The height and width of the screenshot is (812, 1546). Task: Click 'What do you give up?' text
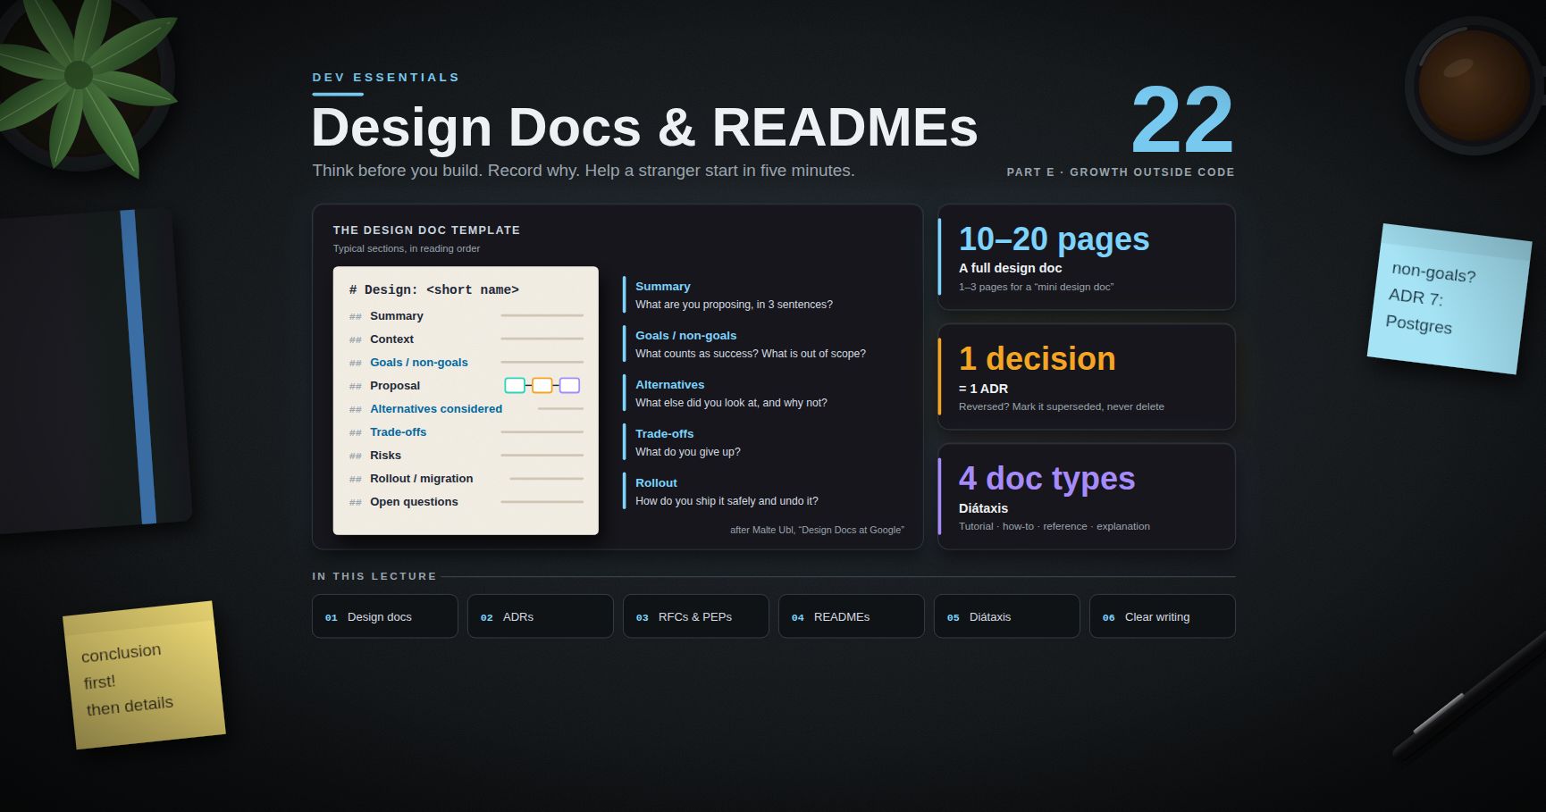point(688,452)
